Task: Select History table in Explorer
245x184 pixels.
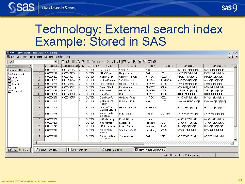Action: (x=13, y=81)
